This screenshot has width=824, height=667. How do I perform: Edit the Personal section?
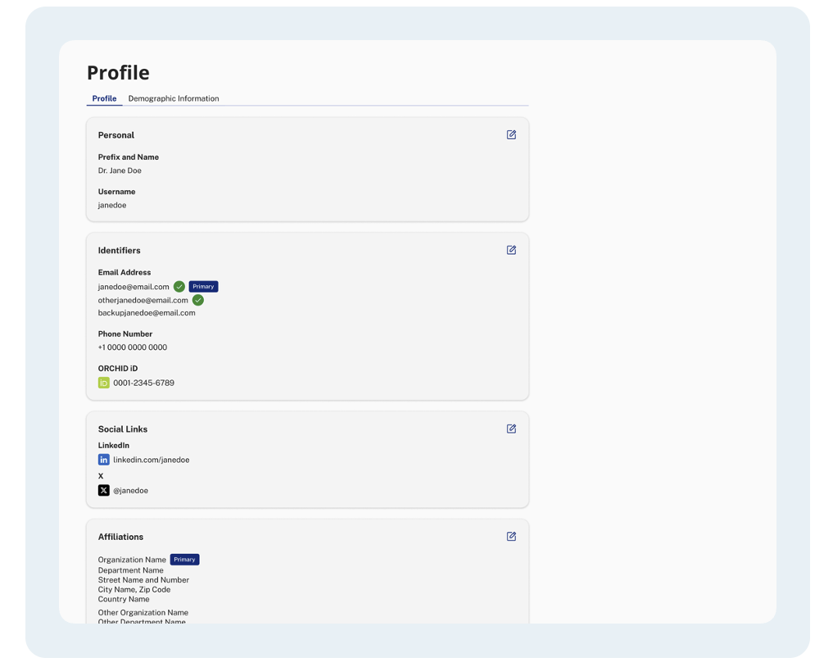tap(511, 134)
